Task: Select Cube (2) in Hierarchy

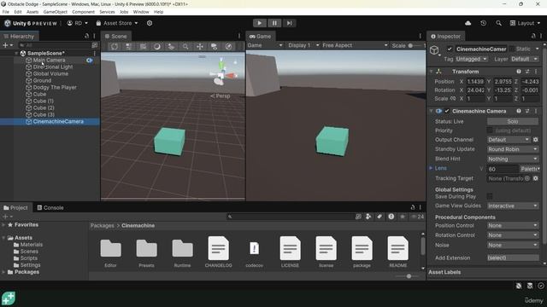Action: click(44, 108)
